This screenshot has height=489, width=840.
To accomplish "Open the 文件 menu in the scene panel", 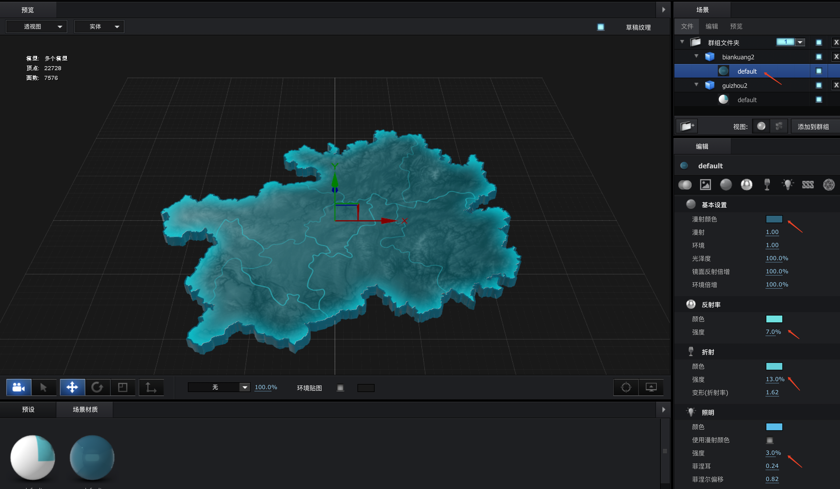I will click(687, 26).
